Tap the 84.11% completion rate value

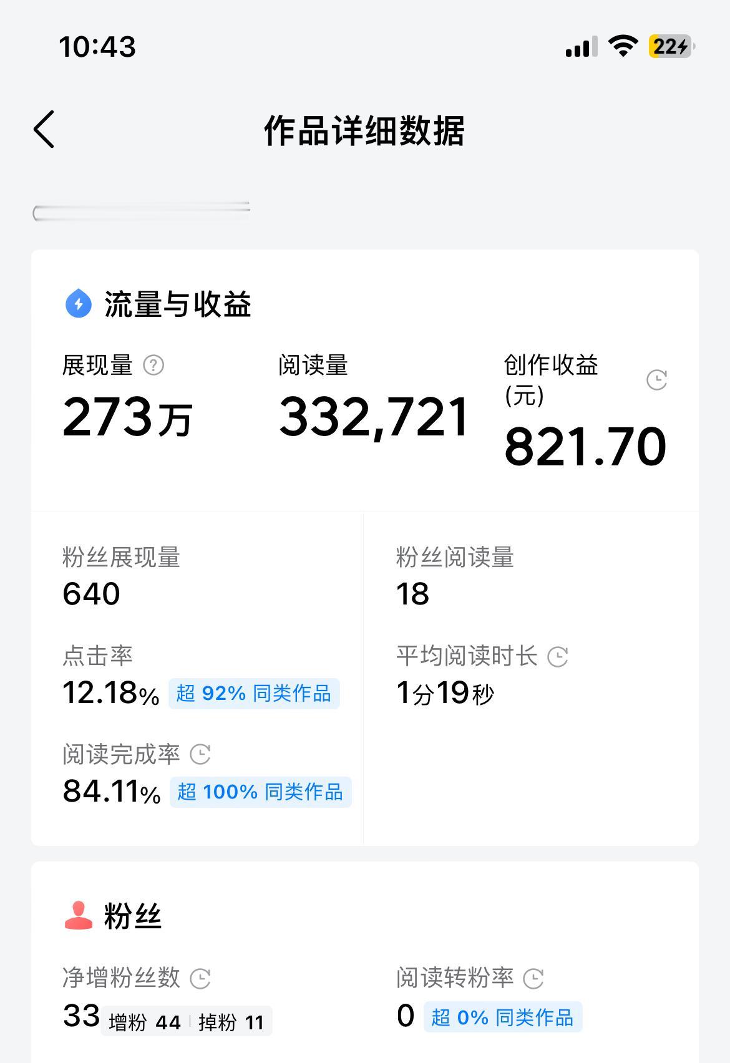(112, 792)
